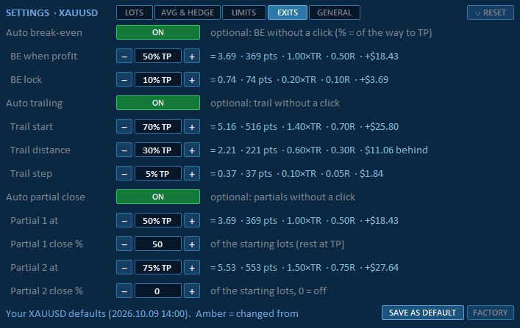Viewport: 520px width, 328px height.
Task: Click 'Your XAUUSD defaults' status text
Action: (56, 313)
